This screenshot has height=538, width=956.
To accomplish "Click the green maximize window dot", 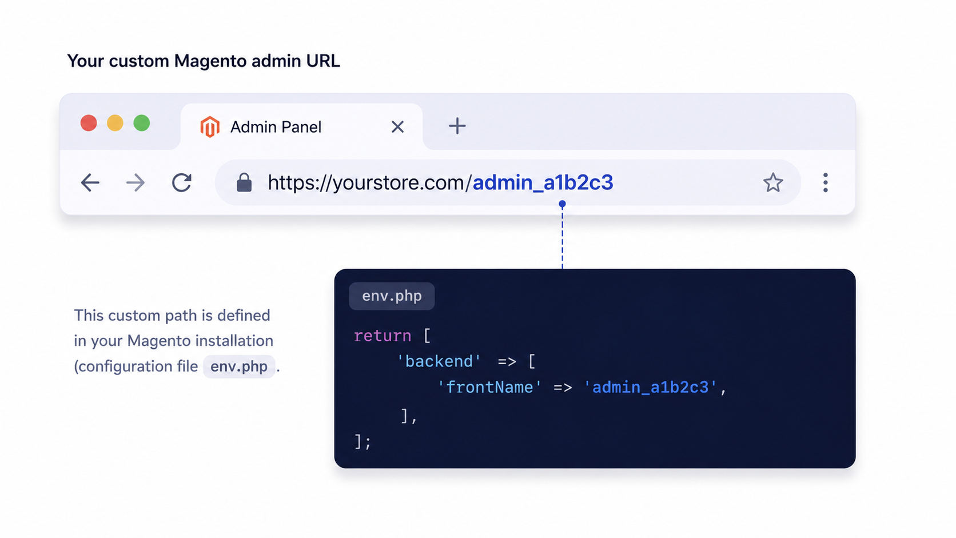I will pyautogui.click(x=142, y=123).
